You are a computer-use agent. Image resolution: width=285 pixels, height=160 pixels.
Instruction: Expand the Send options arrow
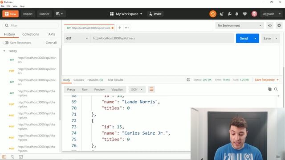pos(255,38)
